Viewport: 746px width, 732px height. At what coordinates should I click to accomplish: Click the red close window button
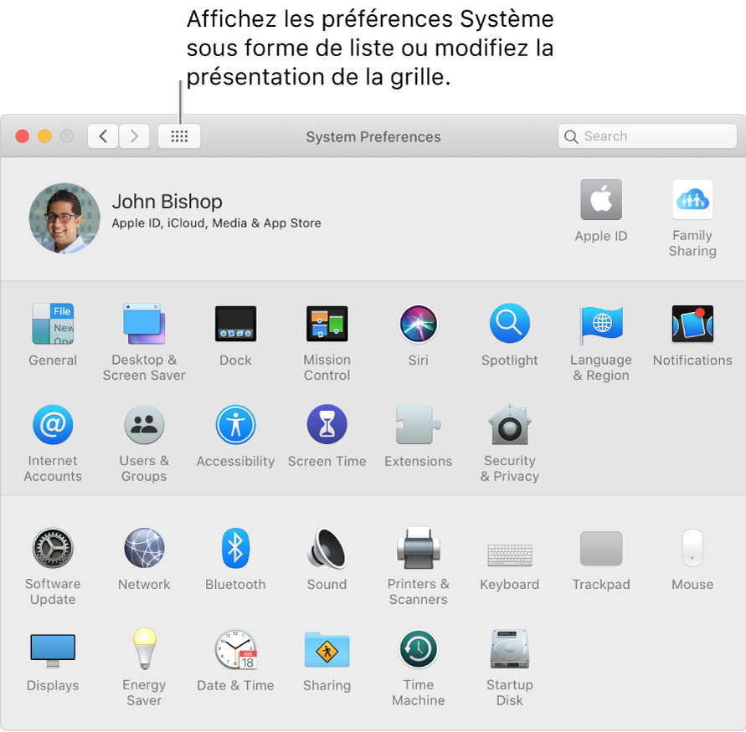coord(23,136)
